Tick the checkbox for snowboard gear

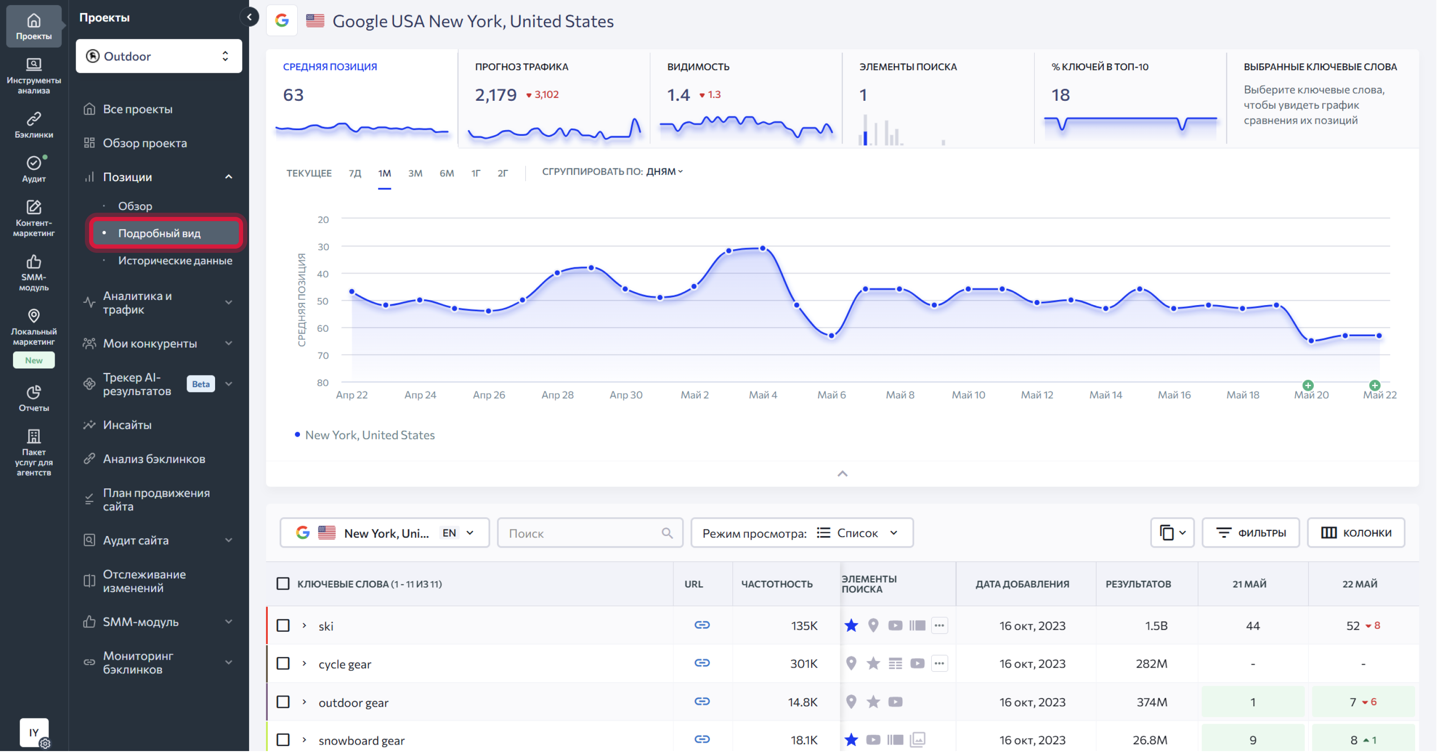coord(283,740)
